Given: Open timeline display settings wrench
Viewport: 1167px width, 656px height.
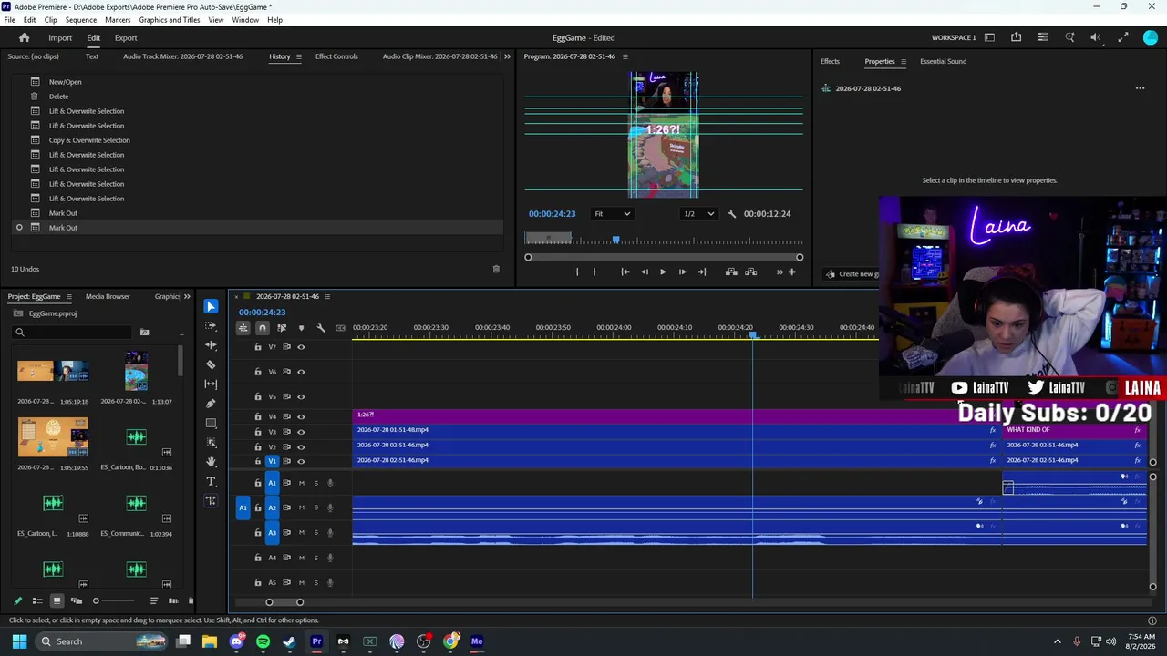Looking at the screenshot, I should 320,328.
